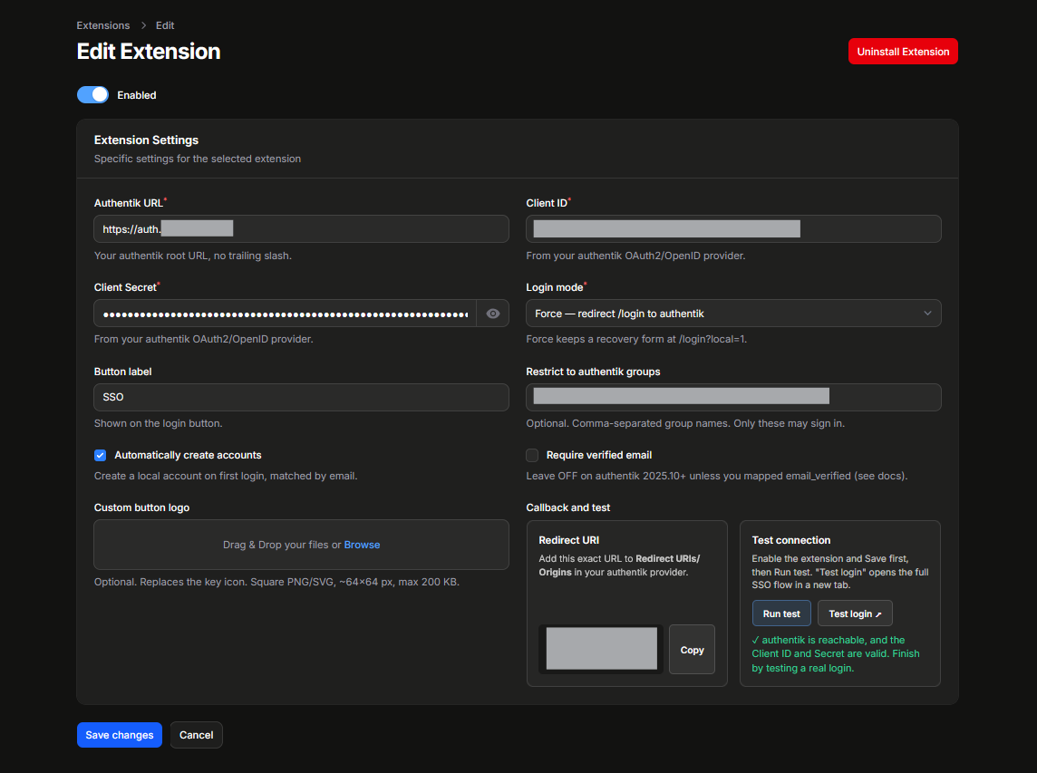
Task: Edit the Button label field
Action: click(x=302, y=398)
